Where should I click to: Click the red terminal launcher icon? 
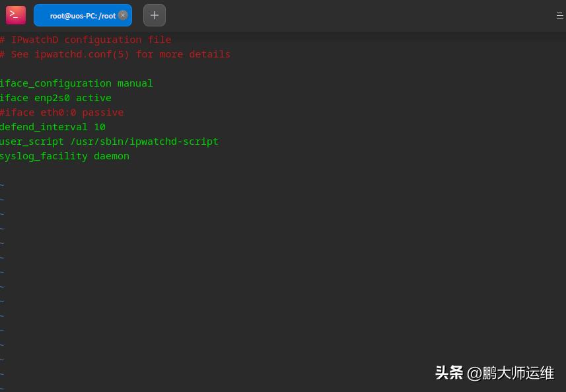click(16, 15)
